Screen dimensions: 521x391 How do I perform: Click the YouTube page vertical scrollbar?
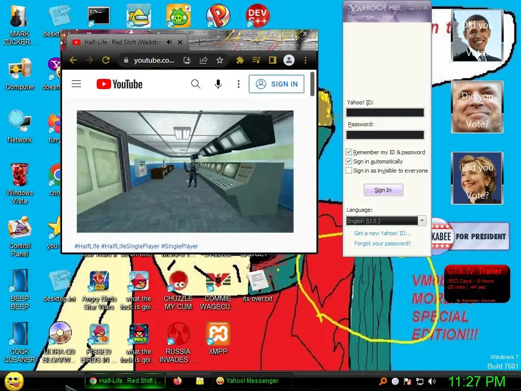click(x=312, y=84)
